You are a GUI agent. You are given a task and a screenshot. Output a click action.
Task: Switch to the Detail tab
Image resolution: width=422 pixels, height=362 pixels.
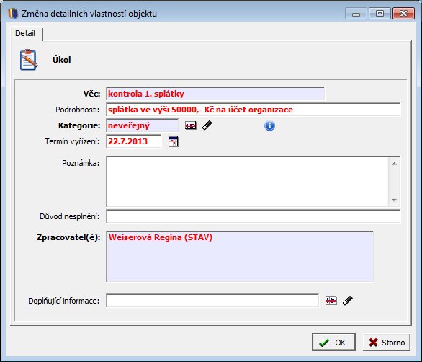click(25, 33)
